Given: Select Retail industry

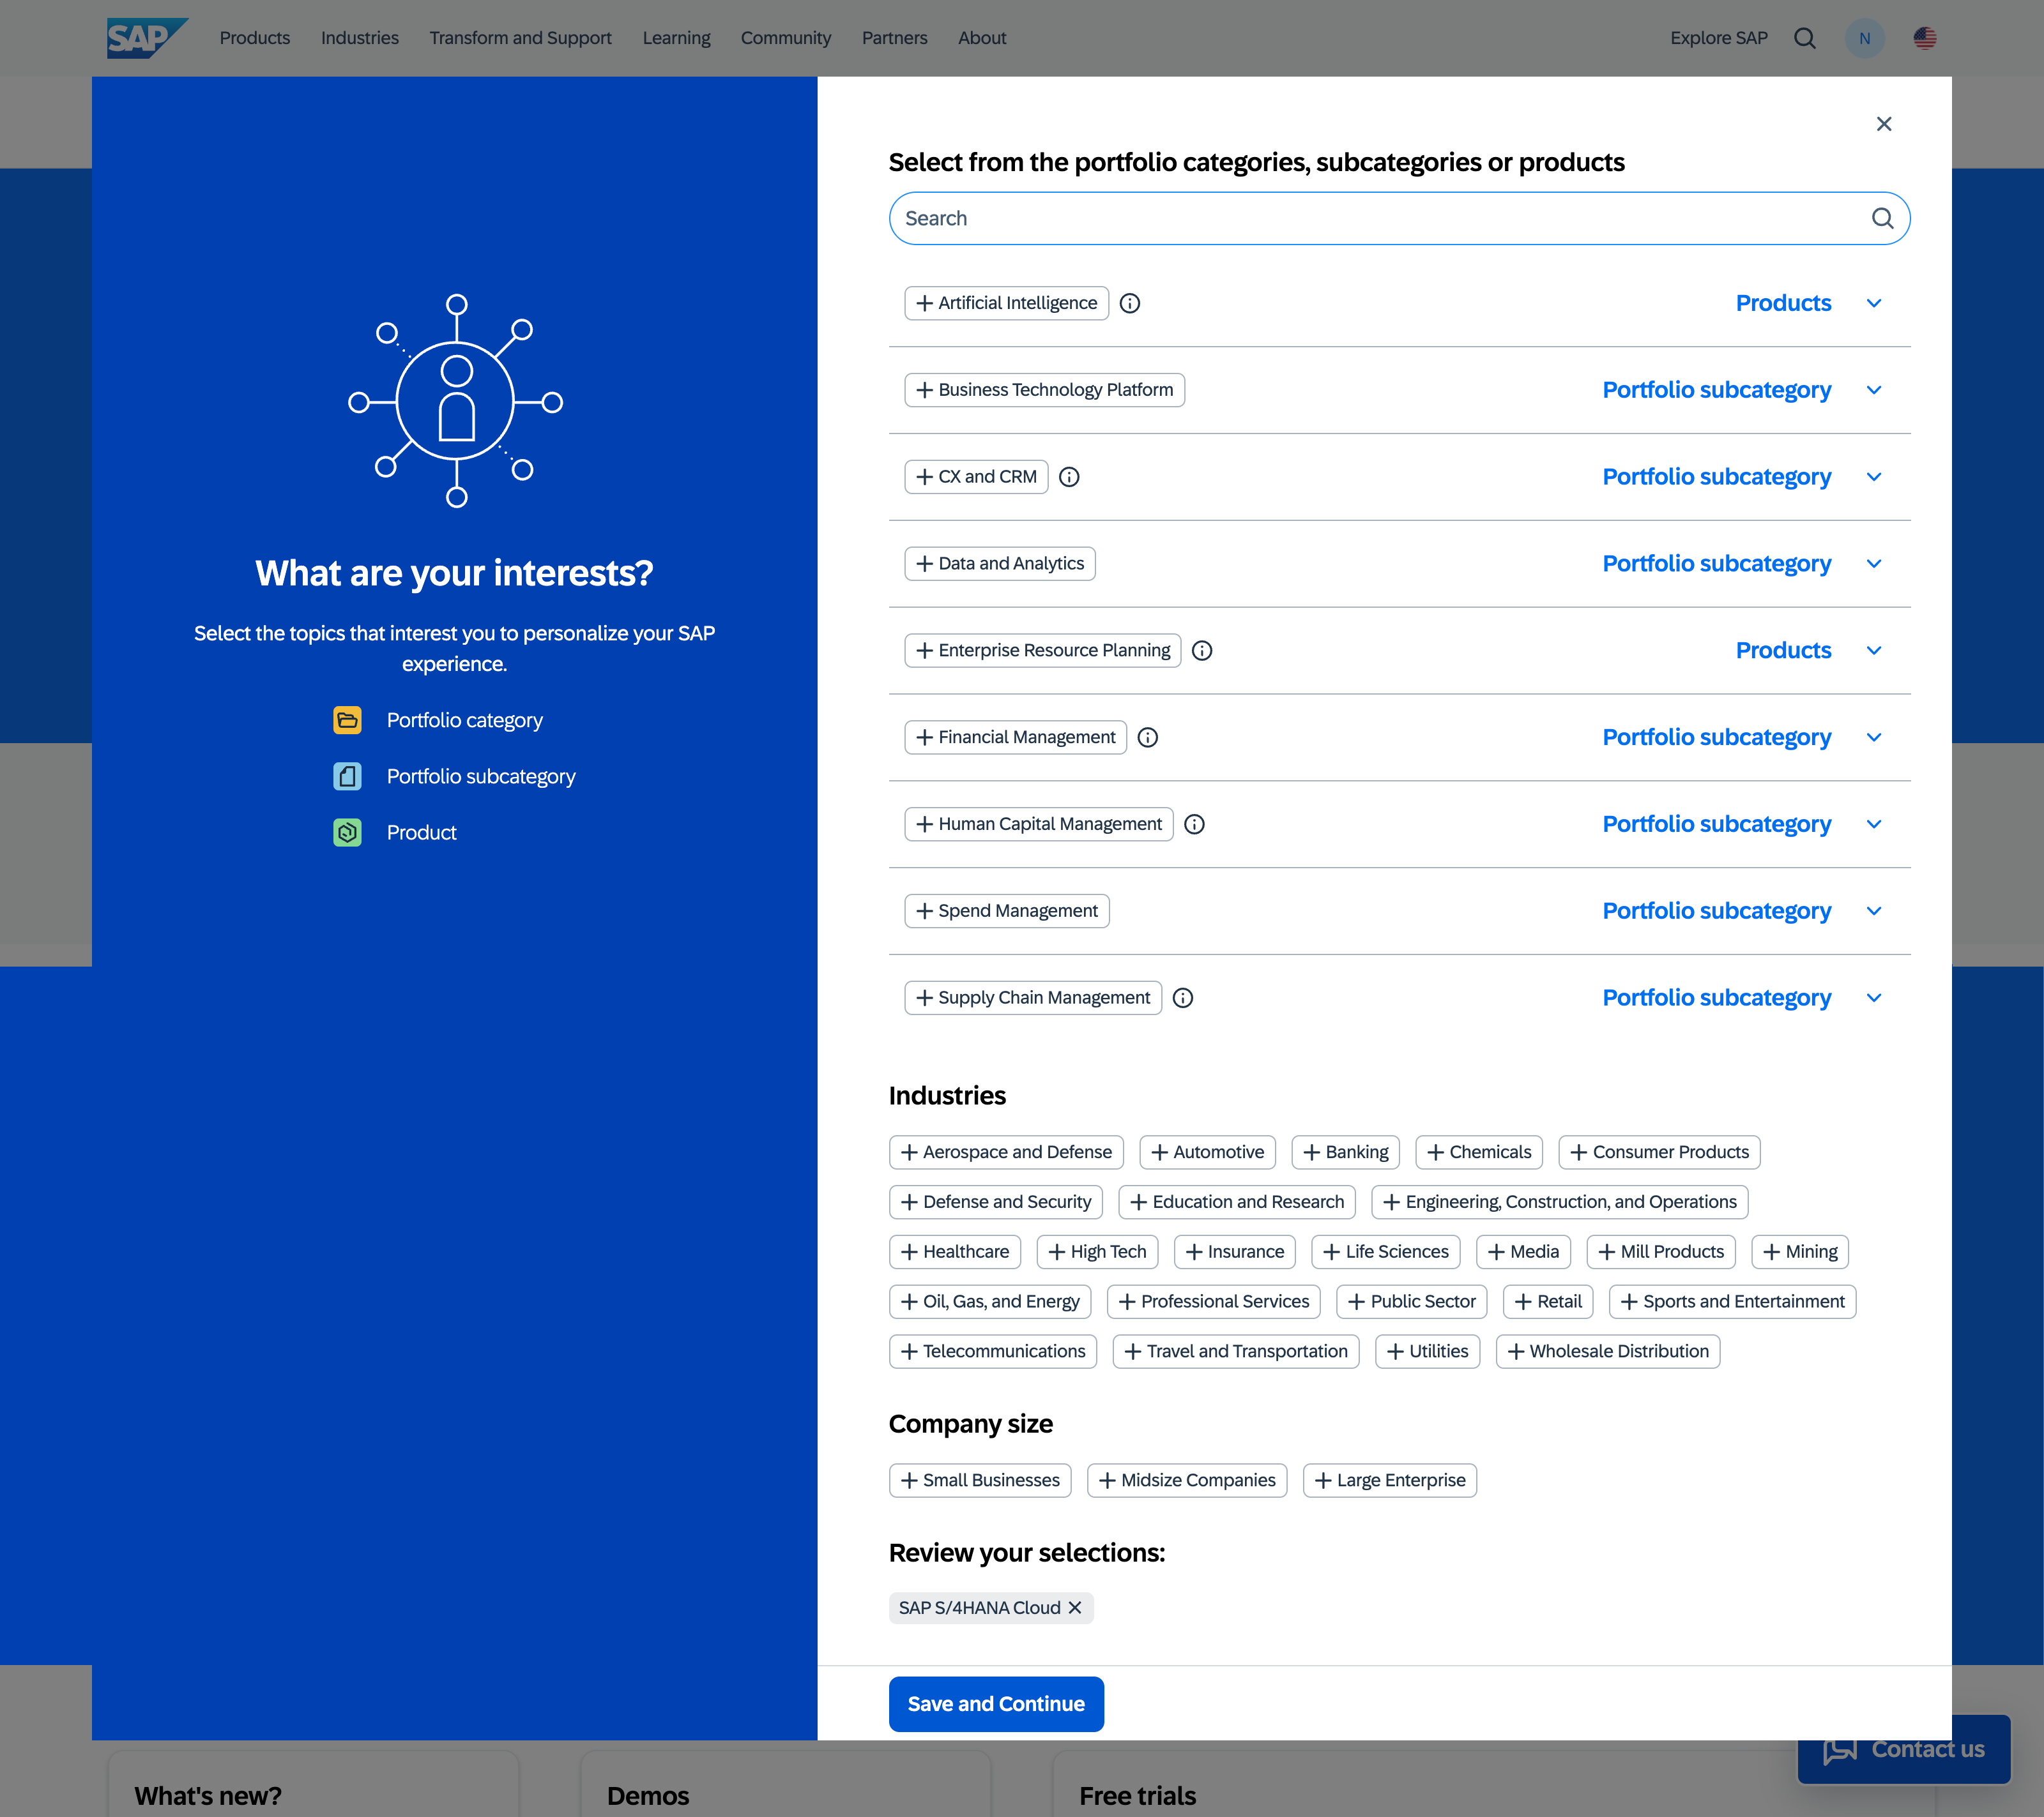Looking at the screenshot, I should (1547, 1302).
